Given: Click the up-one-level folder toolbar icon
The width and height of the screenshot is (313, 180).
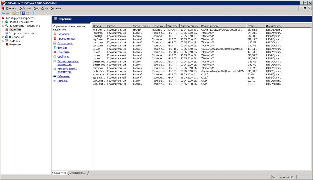Looking at the screenshot, I should pos(13,13).
